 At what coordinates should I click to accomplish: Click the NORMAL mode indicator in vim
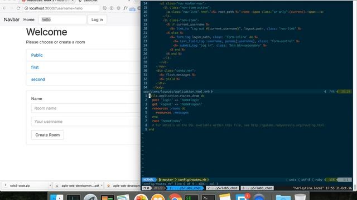(148, 179)
